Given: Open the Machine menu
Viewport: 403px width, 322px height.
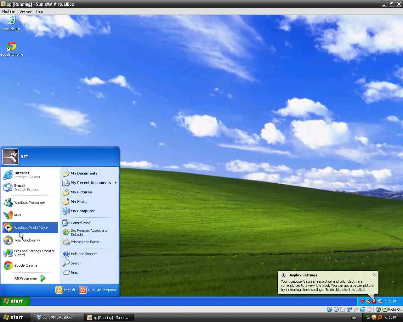Looking at the screenshot, I should pyautogui.click(x=9, y=11).
